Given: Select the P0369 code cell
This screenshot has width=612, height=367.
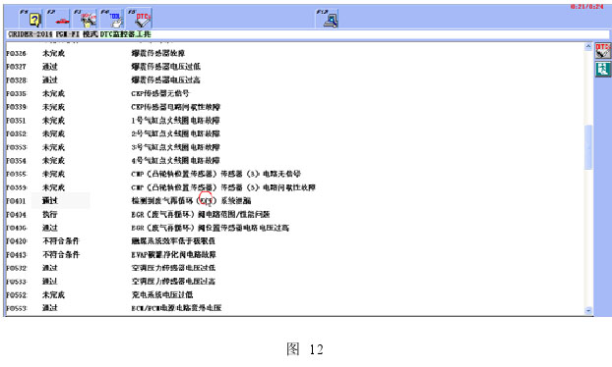Looking at the screenshot, I should click(x=17, y=187).
